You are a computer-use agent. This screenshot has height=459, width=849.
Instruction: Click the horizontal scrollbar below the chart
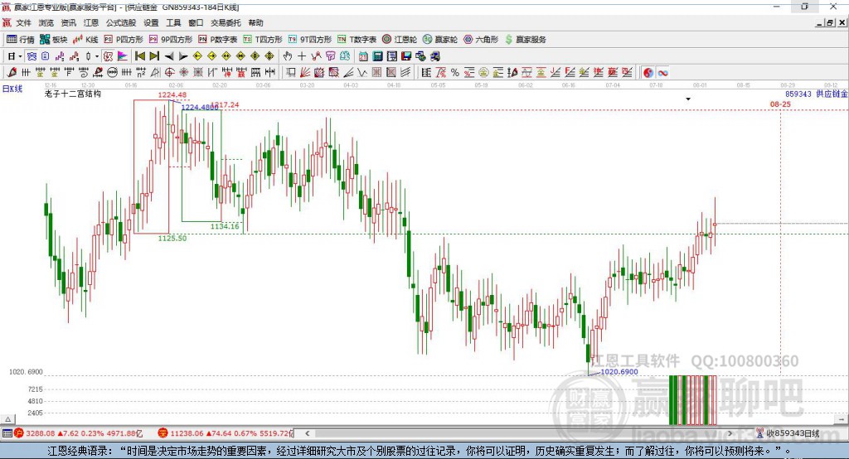(518, 433)
